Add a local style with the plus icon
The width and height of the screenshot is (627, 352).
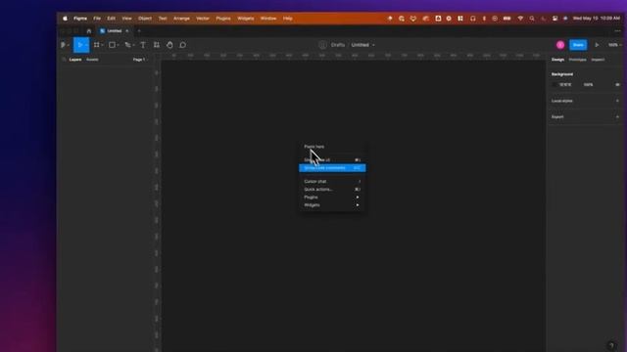point(617,101)
